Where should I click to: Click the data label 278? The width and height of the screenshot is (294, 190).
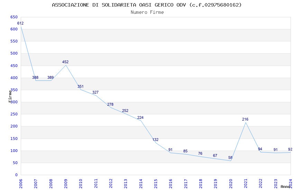tap(110, 104)
